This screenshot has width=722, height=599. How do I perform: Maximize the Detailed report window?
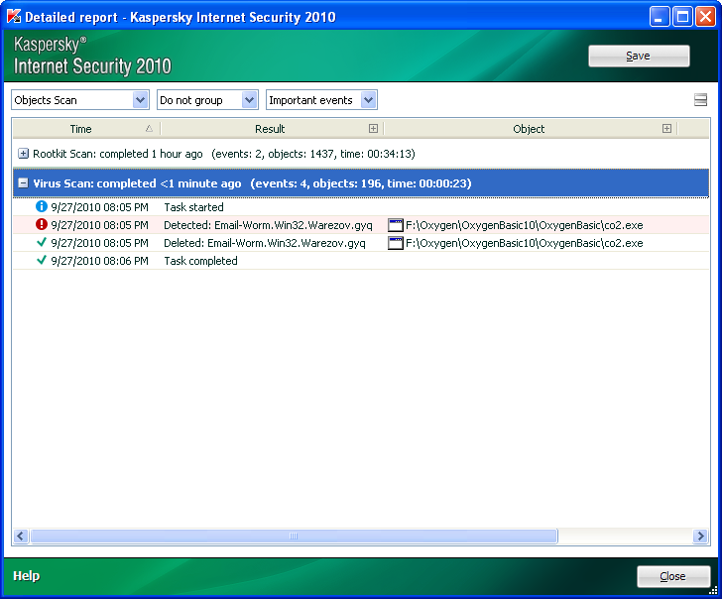click(x=682, y=17)
